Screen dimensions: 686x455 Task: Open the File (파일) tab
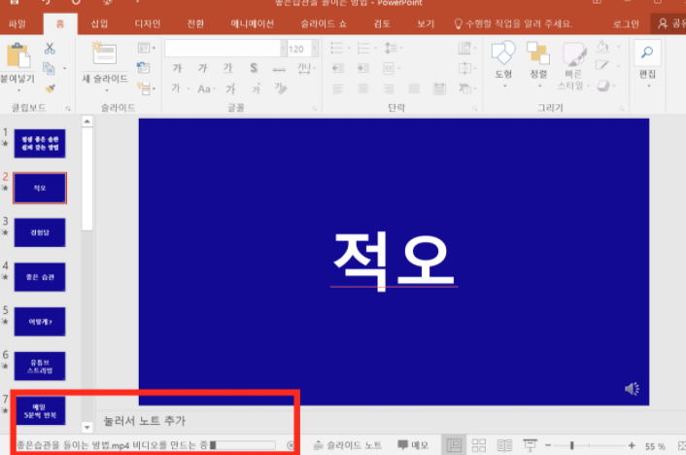click(x=17, y=23)
